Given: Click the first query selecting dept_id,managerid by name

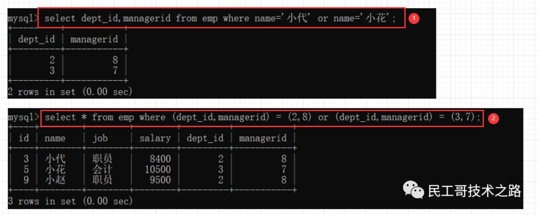Looking at the screenshot, I should point(221,18).
